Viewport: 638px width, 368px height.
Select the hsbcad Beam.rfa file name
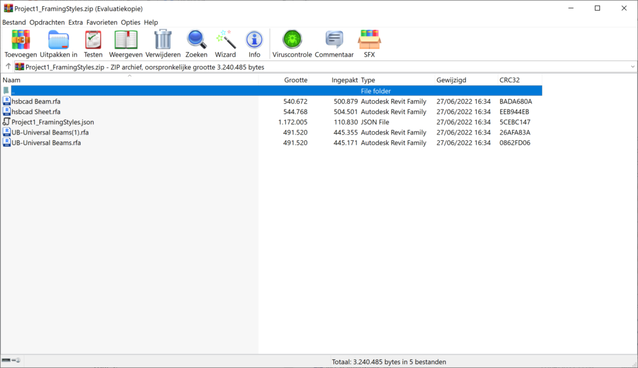click(x=36, y=101)
